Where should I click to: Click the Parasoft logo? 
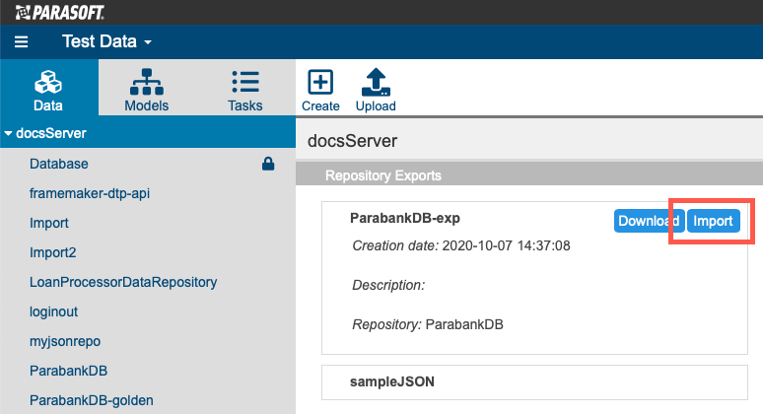pyautogui.click(x=60, y=12)
